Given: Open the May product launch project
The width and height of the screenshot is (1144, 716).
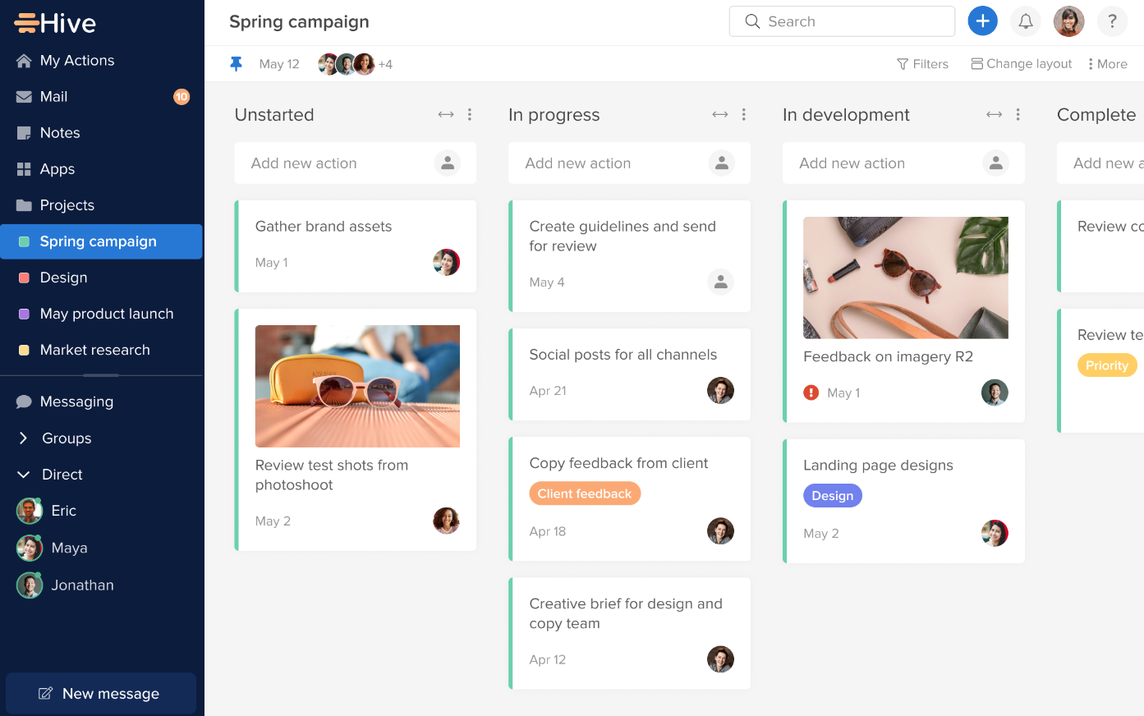Looking at the screenshot, I should [x=107, y=314].
